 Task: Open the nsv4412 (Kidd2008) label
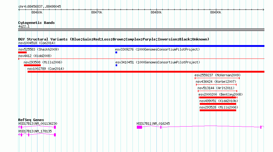pyautogui.click(x=35, y=56)
